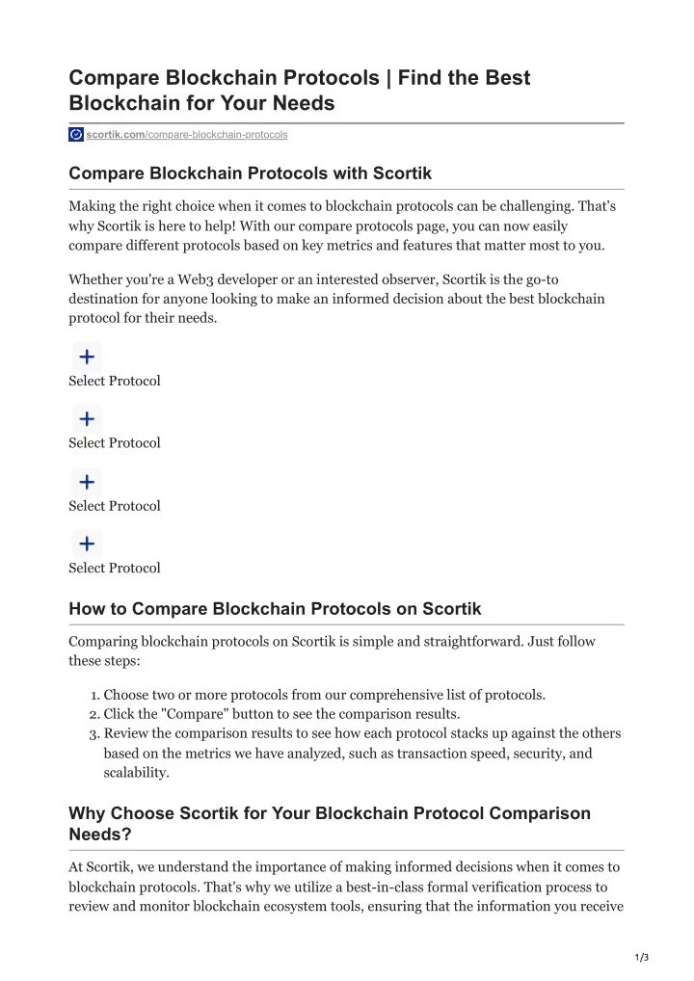This screenshot has width=694, height=981.
Task: Select the second plus icon to add protocol
Action: click(87, 418)
